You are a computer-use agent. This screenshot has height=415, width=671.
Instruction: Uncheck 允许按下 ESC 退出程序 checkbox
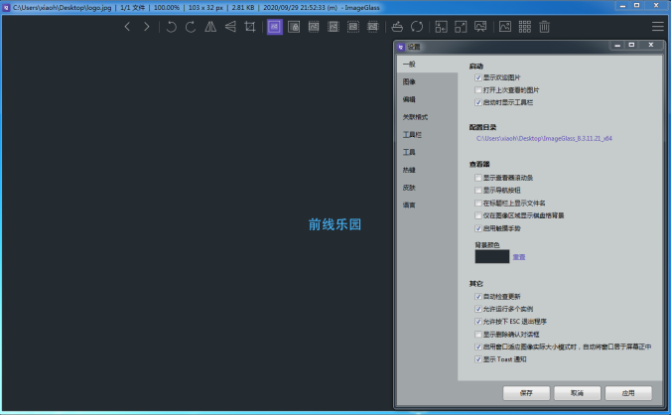click(478, 322)
